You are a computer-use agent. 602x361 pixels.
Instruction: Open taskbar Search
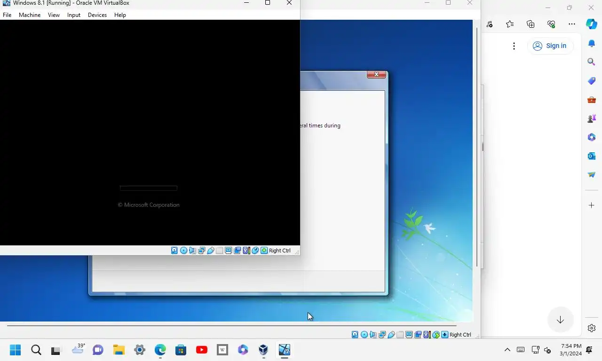(x=36, y=350)
